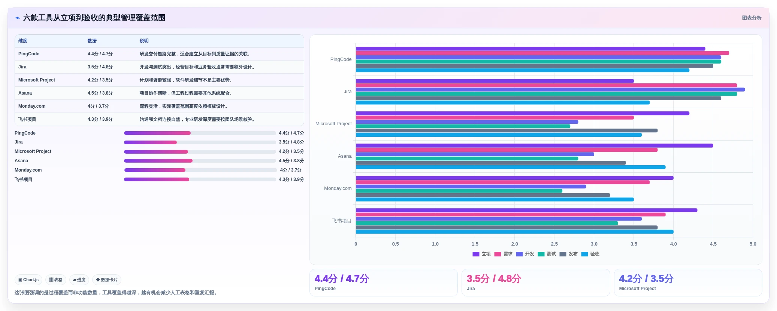Click table value 4.5分 / 3.8分 for Asana
Screen dimensions: 777x311
pos(100,93)
